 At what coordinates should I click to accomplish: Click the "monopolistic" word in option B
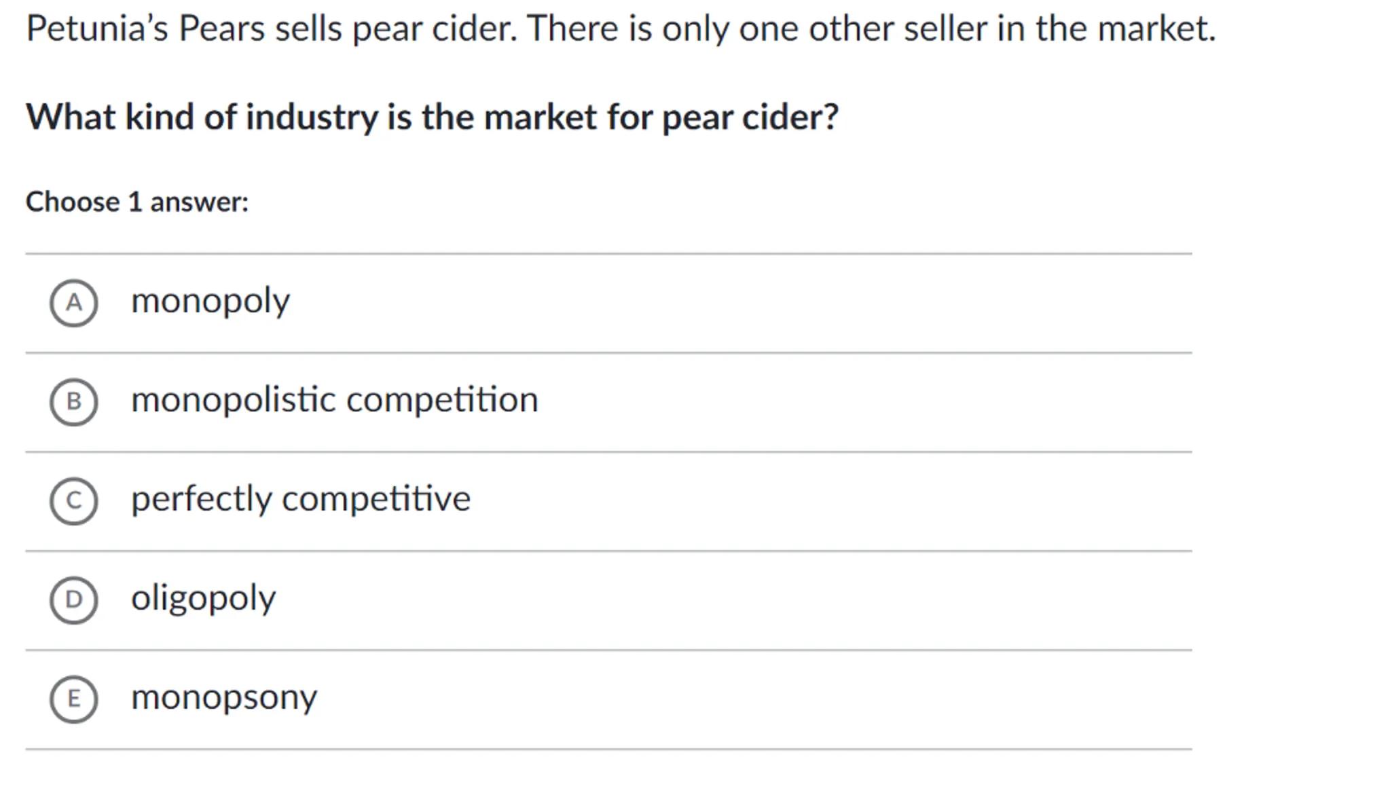pos(234,401)
